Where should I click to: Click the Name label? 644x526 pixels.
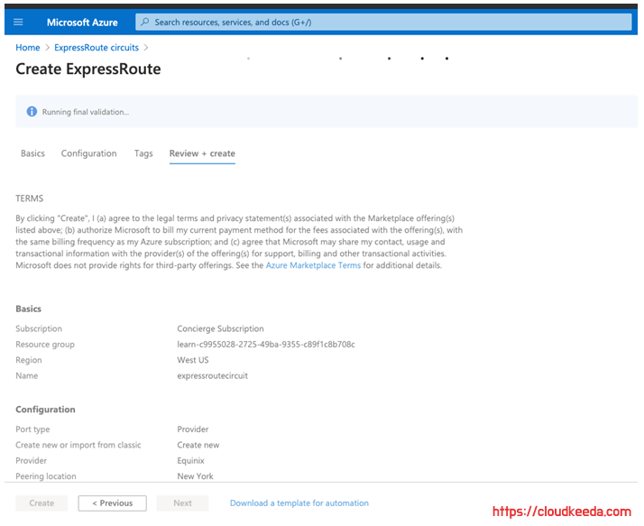click(27, 375)
